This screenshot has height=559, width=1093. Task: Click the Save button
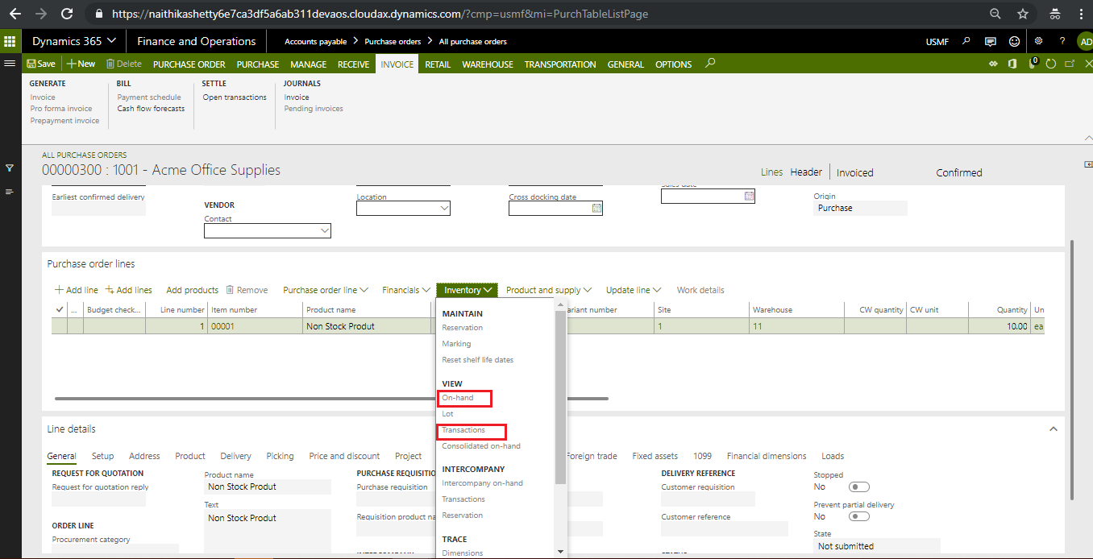tap(41, 64)
